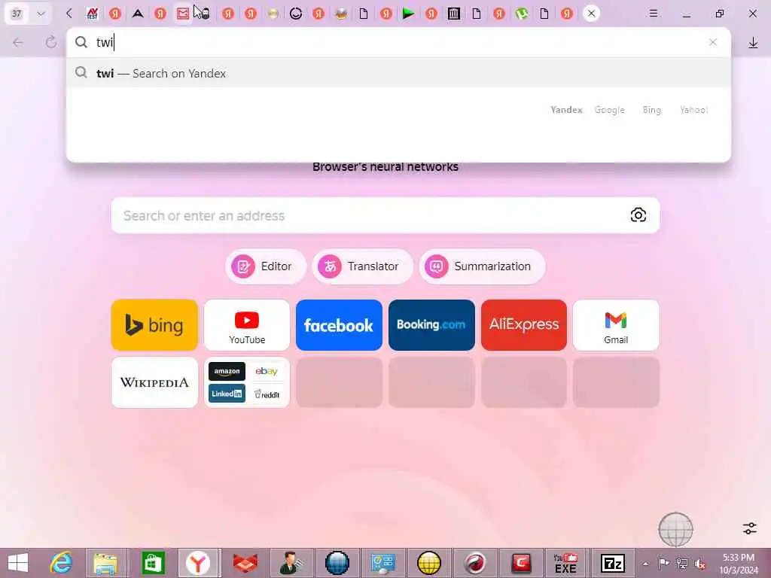Open the Summarization neural tool
Image resolution: width=771 pixels, height=578 pixels.
(483, 266)
